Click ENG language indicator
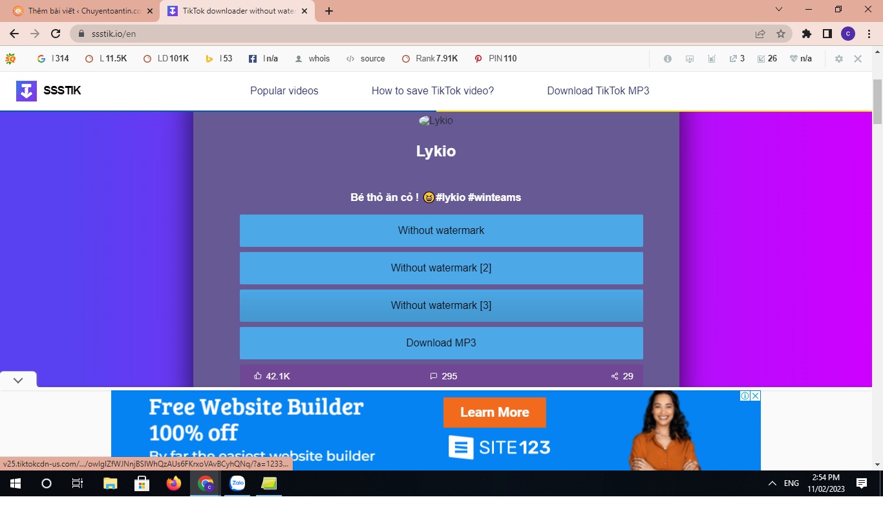883x517 pixels. [x=792, y=483]
